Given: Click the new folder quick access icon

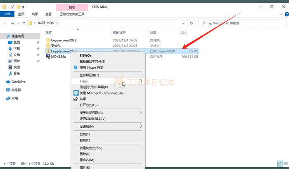Looking at the screenshot, I should click(18, 7).
